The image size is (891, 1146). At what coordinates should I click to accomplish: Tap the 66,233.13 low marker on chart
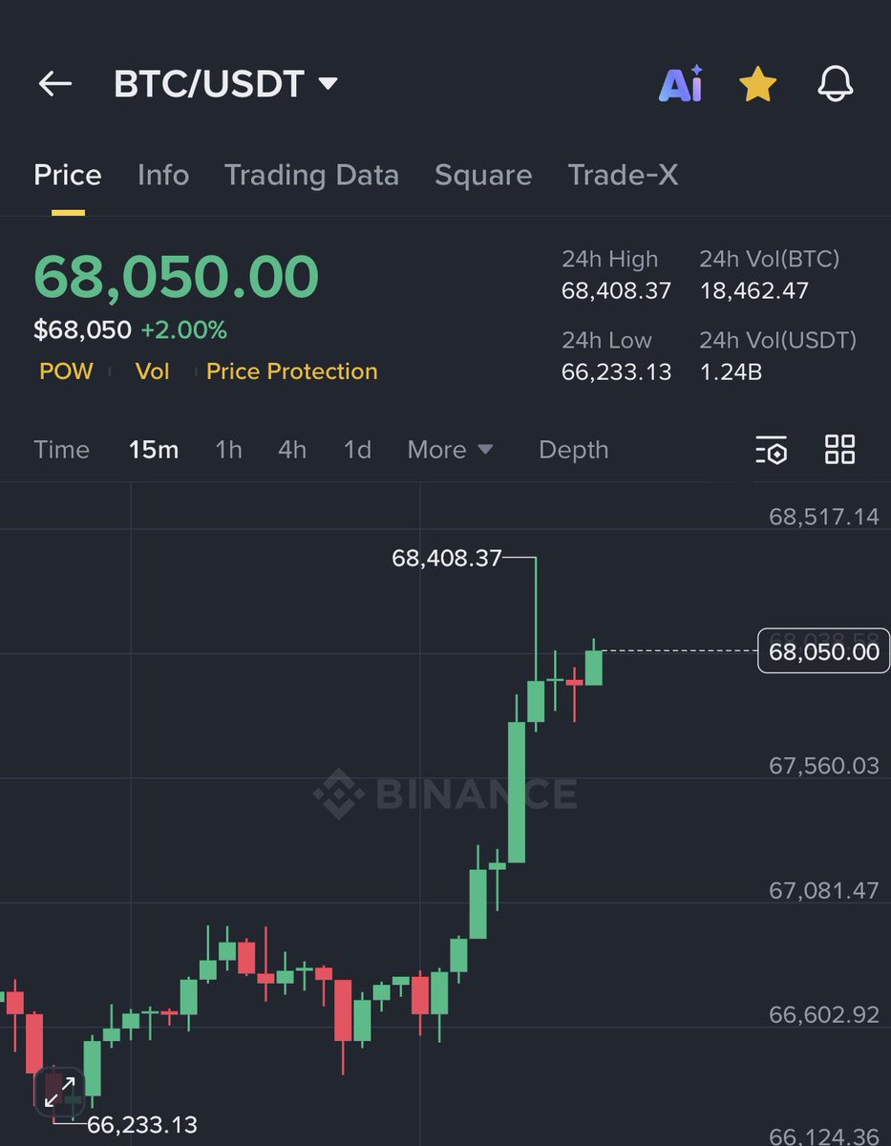(x=142, y=1125)
